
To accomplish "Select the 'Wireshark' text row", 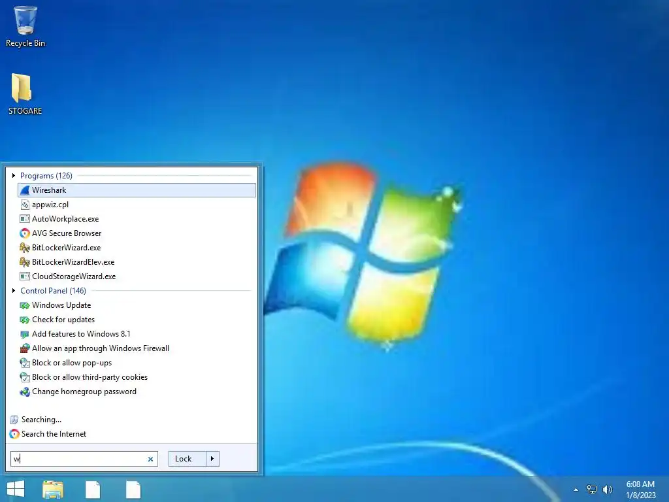I will tap(49, 190).
